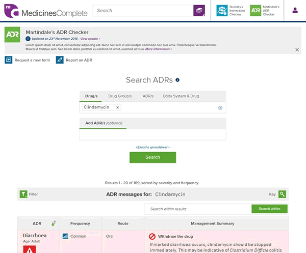Focus the Search within results field
306x253 pixels.
point(198,209)
